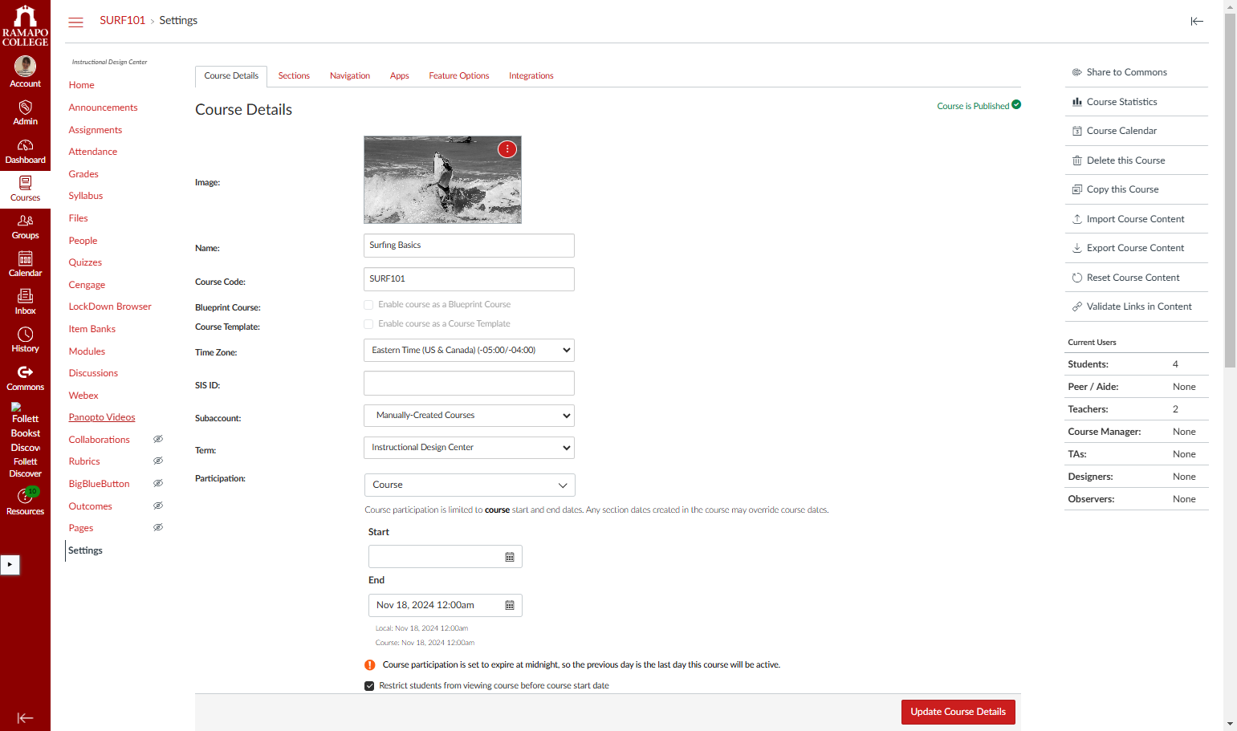Open the Panopto Videos link
The height and width of the screenshot is (731, 1237).
(102, 417)
